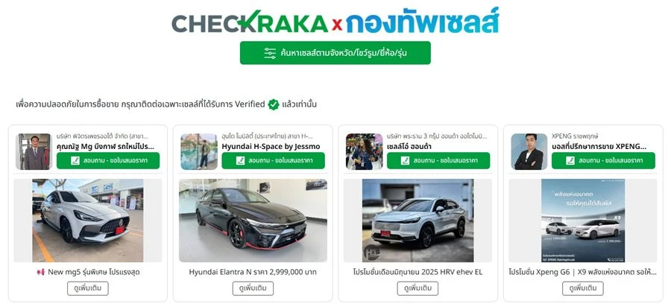Click quote icon on Hyundai H-Space inquiry button
The image size is (671, 307).
point(240,161)
